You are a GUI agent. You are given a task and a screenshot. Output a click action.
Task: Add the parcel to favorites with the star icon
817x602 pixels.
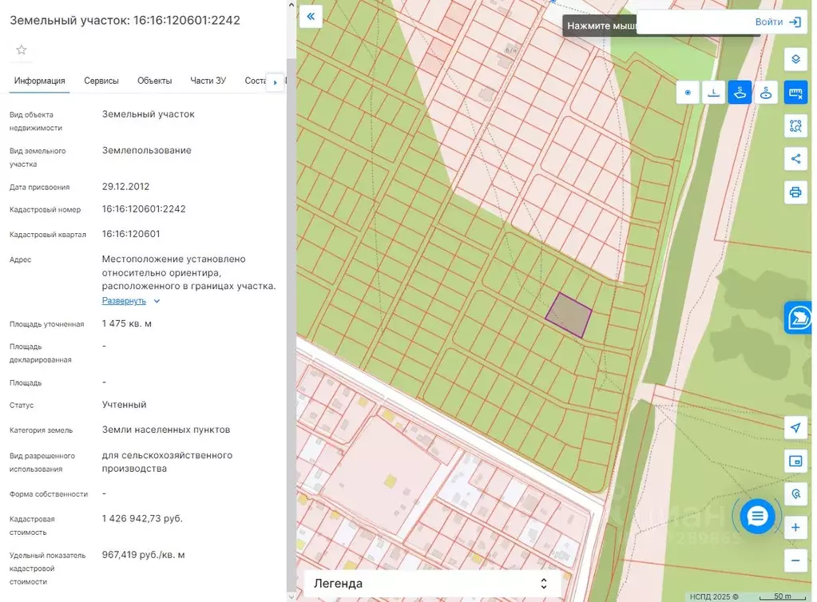(21, 50)
